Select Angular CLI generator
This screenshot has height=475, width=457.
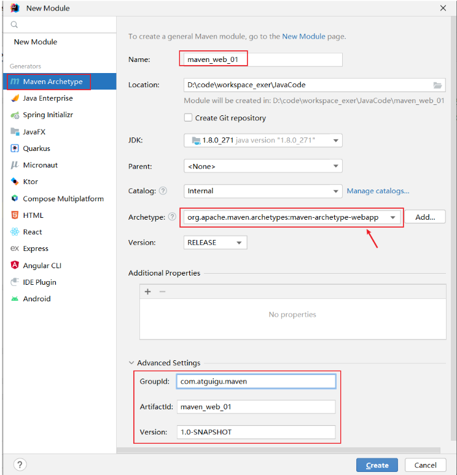60,265
